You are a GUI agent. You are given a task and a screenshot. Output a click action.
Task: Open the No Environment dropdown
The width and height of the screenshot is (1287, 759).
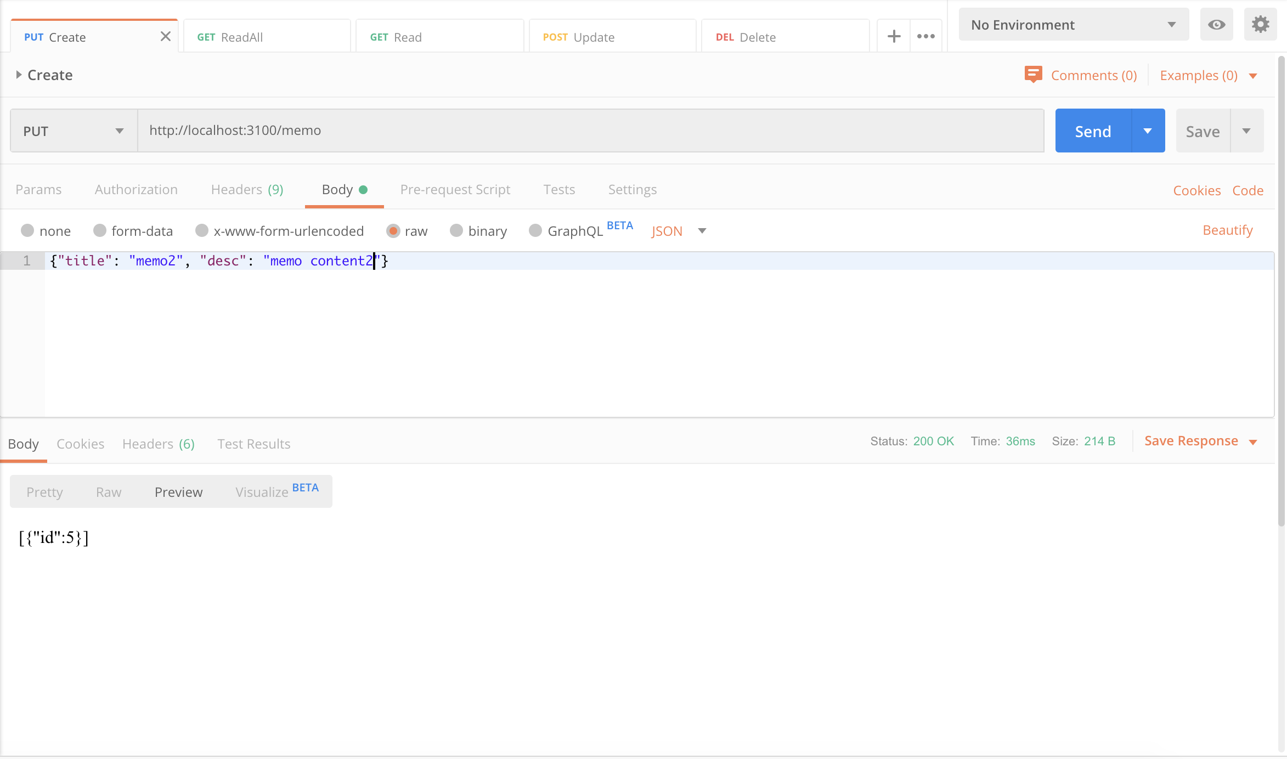[x=1074, y=25]
